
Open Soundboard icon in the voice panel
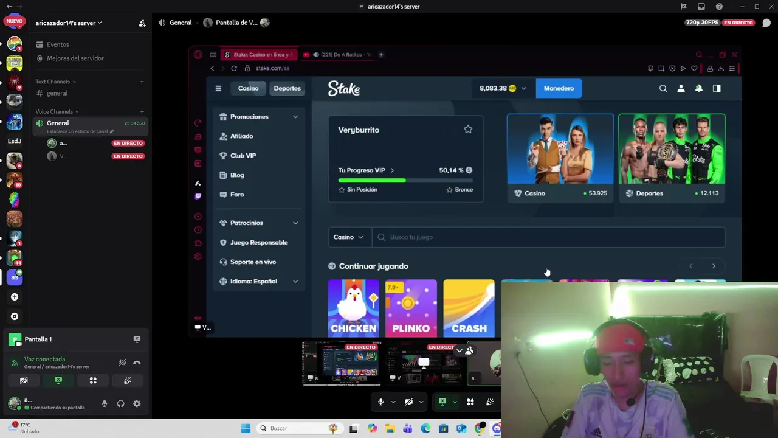[x=128, y=380]
